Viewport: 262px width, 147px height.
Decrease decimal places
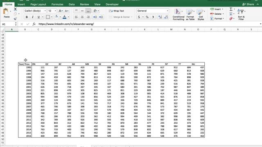166,17
